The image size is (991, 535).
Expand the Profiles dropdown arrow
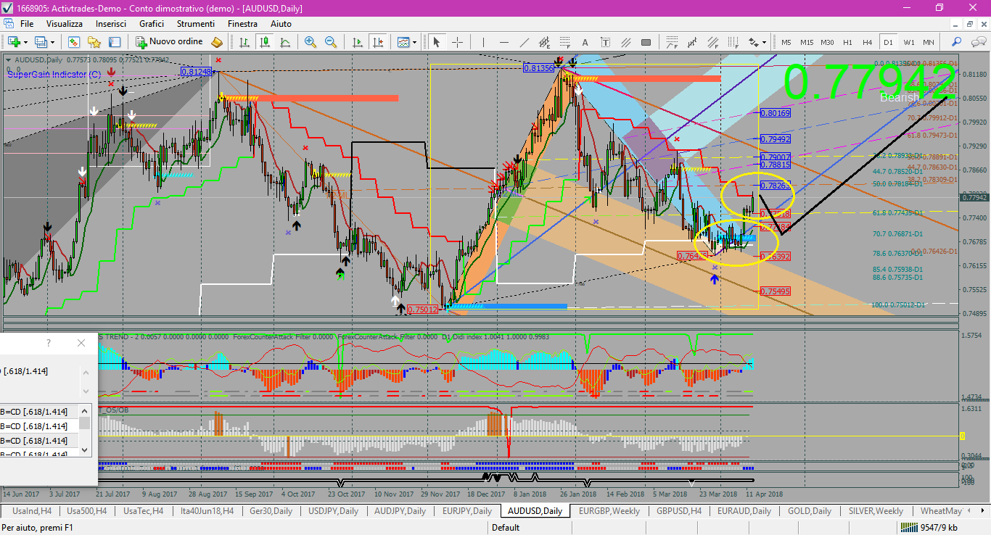(x=52, y=42)
